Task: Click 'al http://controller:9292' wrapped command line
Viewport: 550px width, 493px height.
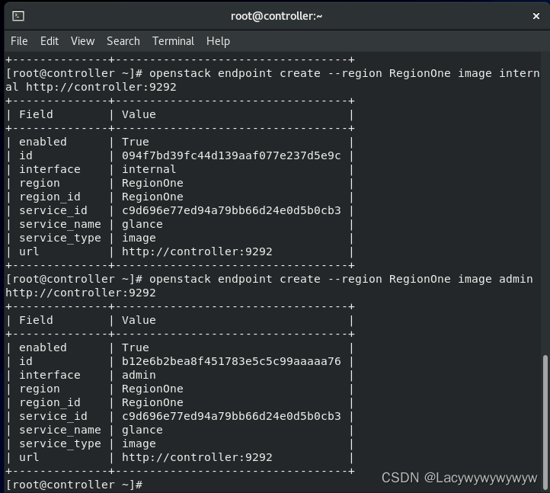Action: (91, 87)
